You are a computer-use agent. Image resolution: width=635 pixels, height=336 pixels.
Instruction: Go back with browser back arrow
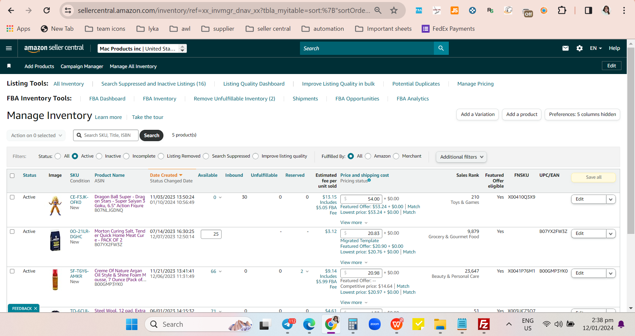pos(11,11)
